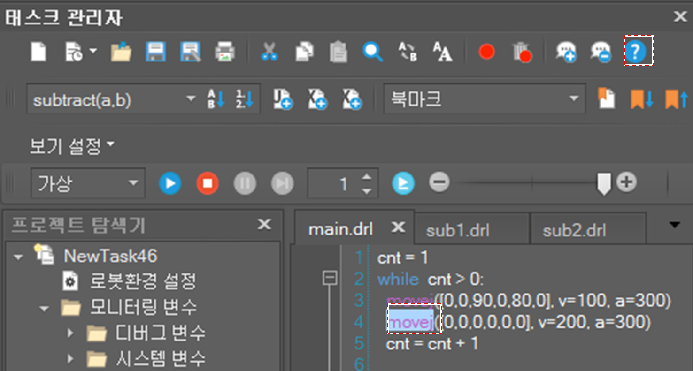Open the subtract(a,b) function dropdown
Viewport: 693px width, 371px height.
coord(190,99)
